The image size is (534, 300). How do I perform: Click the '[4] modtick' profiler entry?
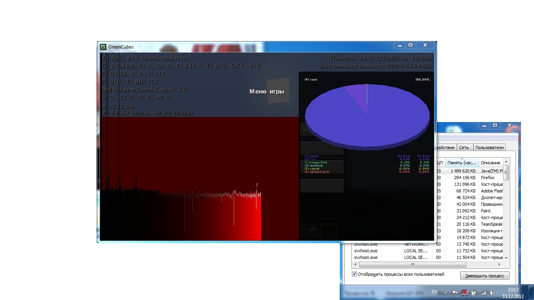(x=314, y=165)
